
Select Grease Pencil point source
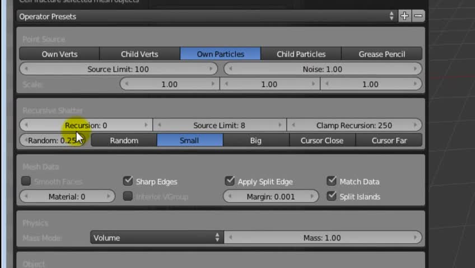(x=382, y=54)
